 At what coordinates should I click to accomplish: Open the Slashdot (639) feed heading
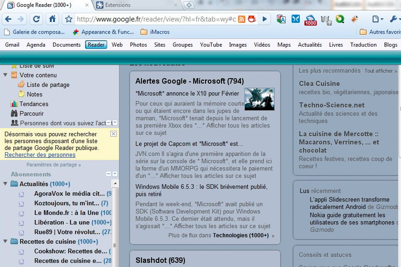pyautogui.click(x=160, y=260)
